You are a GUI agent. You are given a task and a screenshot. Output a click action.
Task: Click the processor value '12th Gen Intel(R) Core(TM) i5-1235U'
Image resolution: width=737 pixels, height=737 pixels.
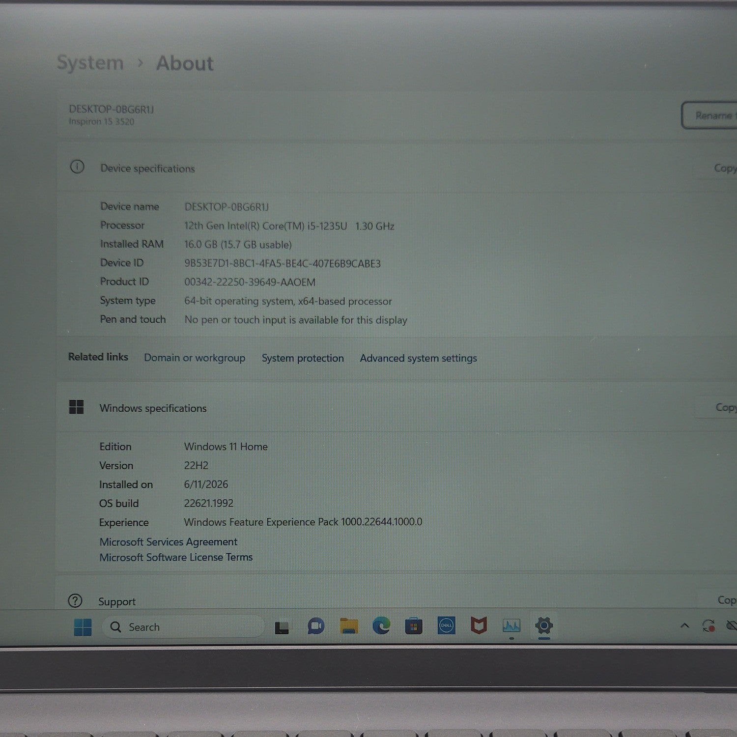(265, 226)
